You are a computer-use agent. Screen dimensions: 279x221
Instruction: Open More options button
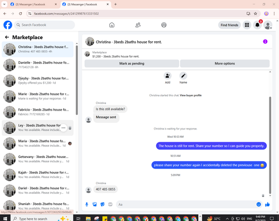(225, 64)
